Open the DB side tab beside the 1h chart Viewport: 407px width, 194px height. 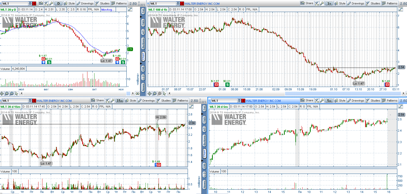pos(143,69)
